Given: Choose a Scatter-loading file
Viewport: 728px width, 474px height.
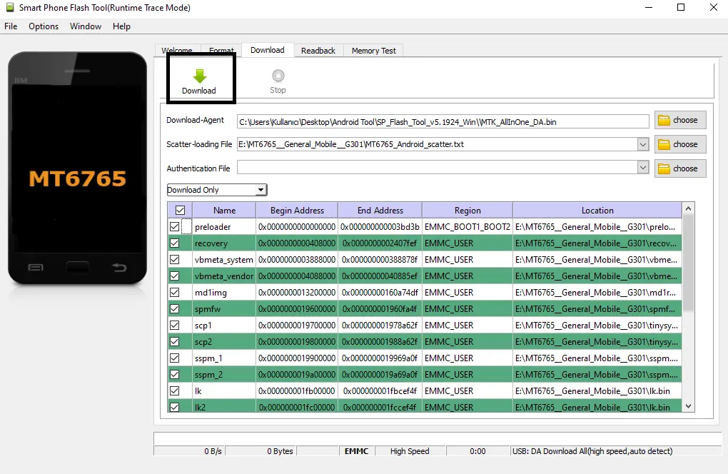Looking at the screenshot, I should (680, 144).
